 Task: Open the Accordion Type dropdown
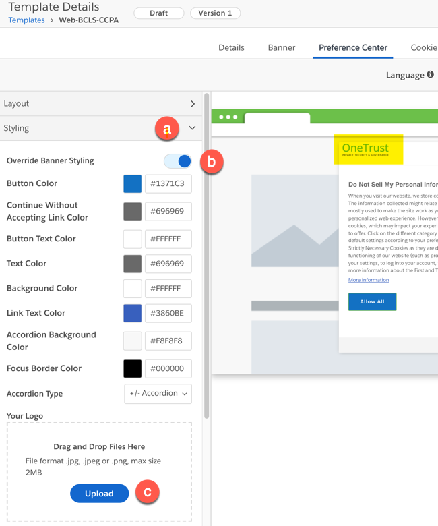pos(158,394)
